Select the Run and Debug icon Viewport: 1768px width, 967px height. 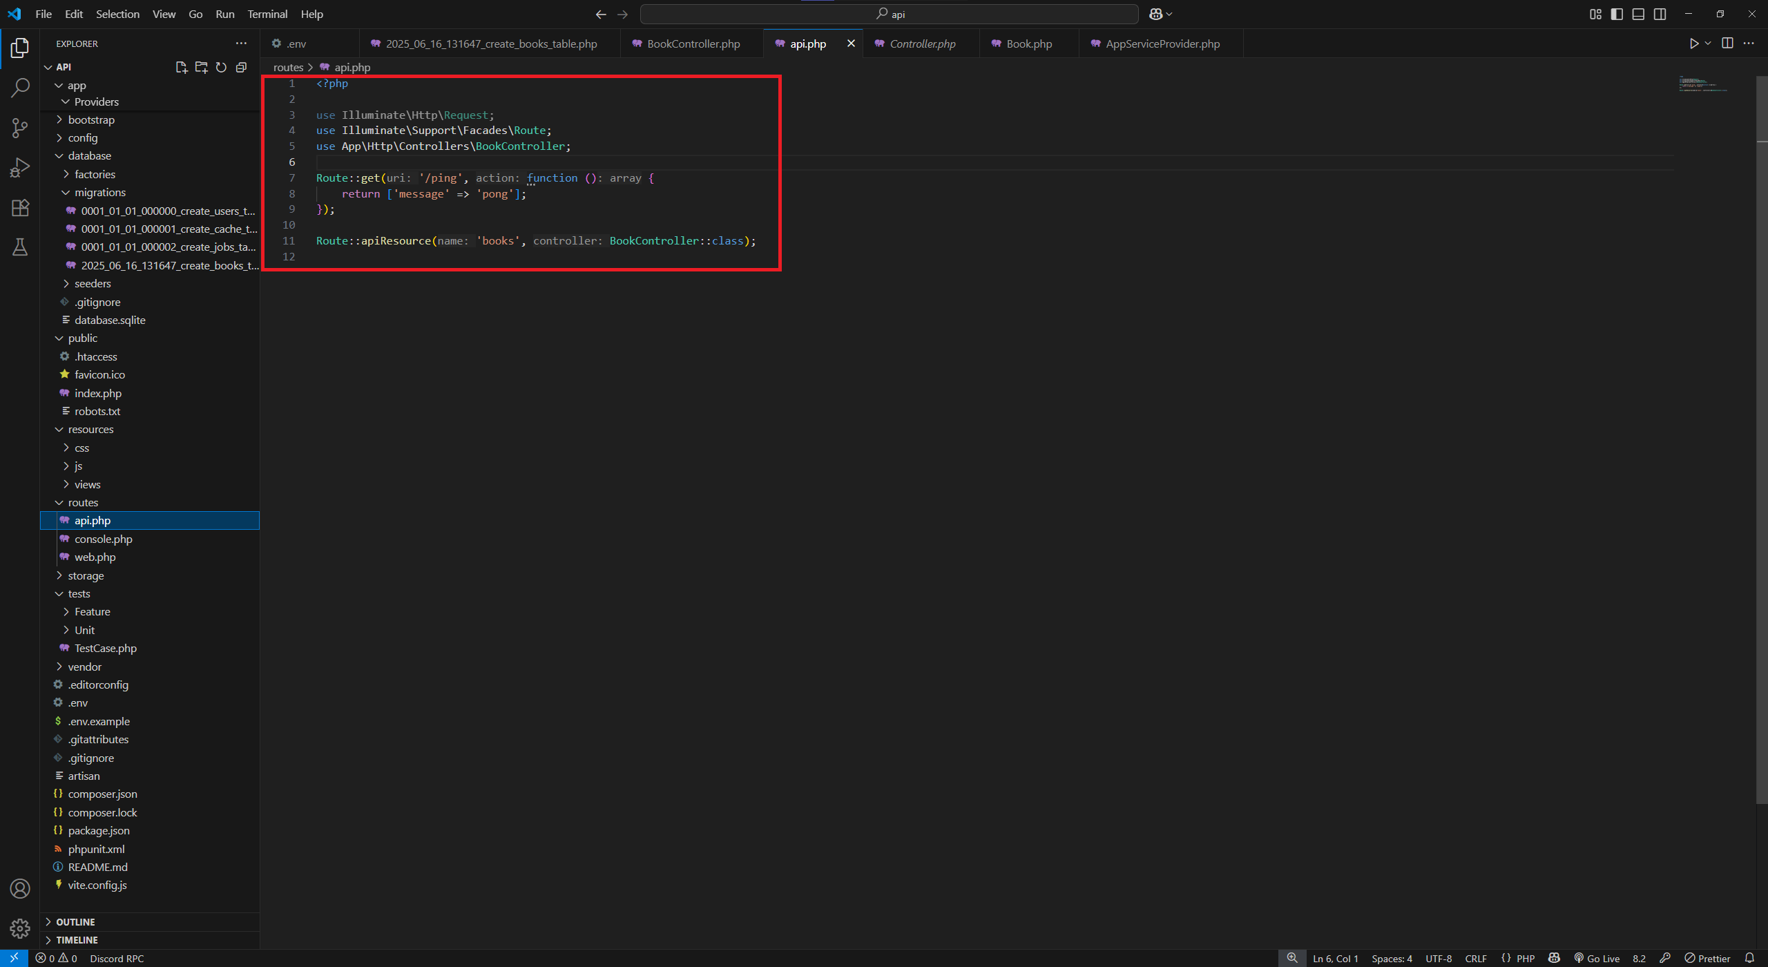point(20,166)
